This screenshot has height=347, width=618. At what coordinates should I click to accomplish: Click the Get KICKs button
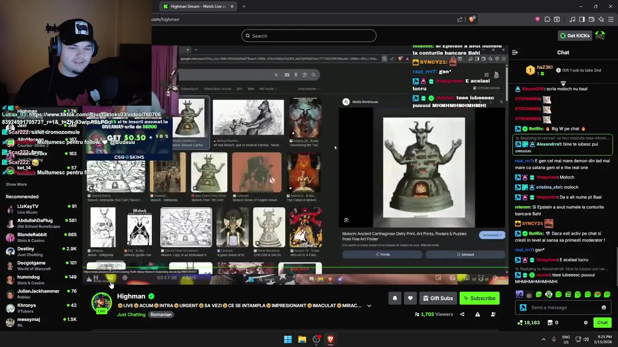575,36
